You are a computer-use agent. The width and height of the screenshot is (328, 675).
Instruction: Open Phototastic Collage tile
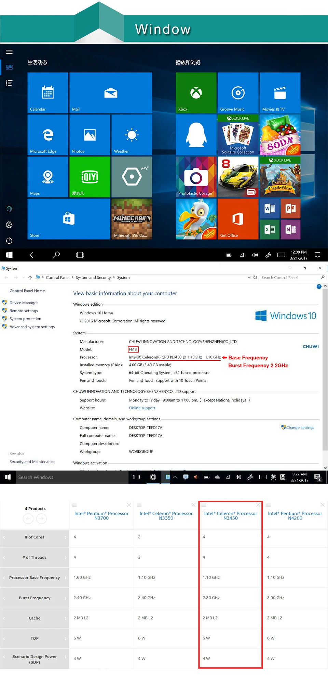tap(196, 177)
